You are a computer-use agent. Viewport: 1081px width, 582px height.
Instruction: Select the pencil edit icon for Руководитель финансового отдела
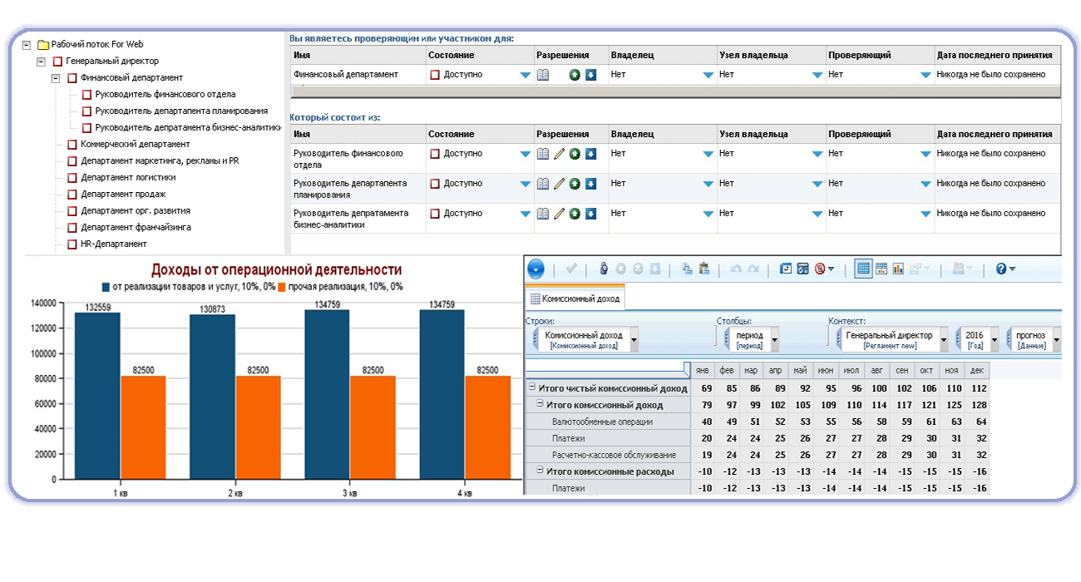(558, 154)
